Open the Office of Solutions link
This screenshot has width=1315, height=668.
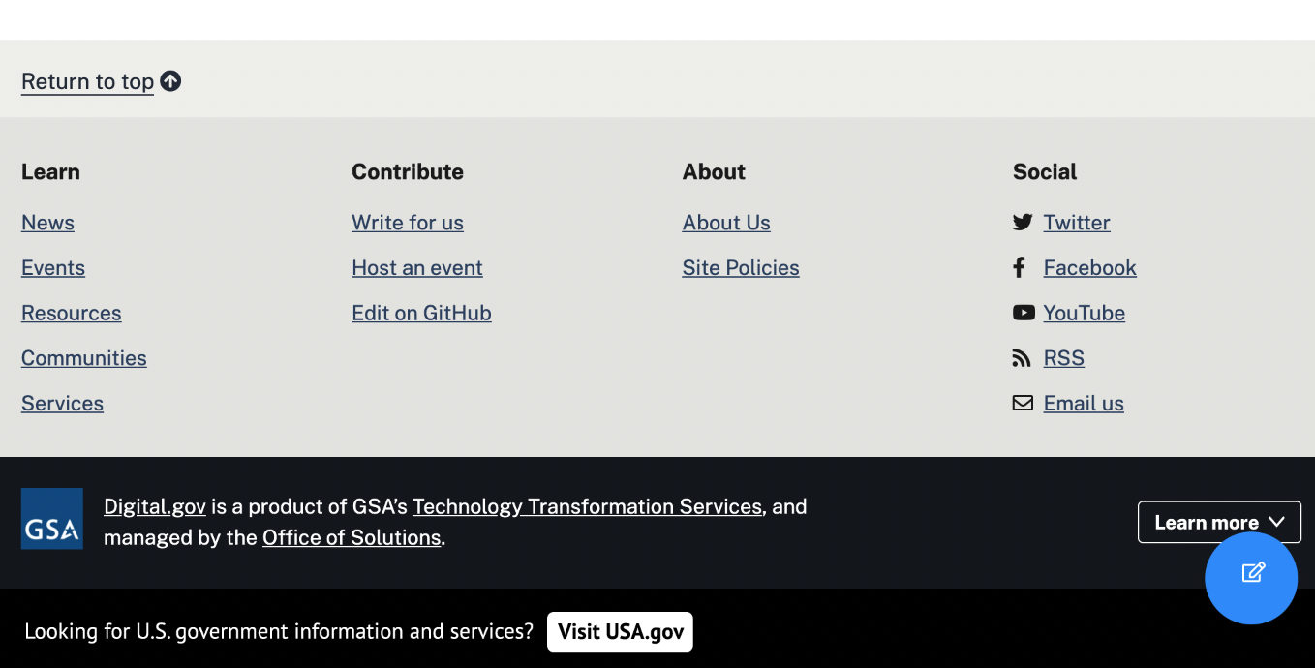pyautogui.click(x=352, y=537)
